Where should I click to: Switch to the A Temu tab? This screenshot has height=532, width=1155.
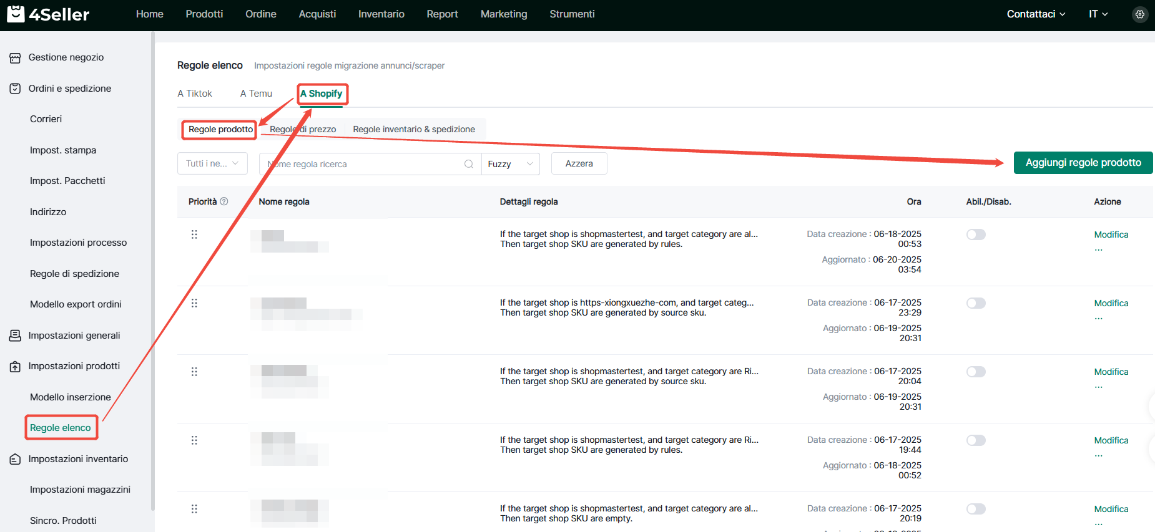256,94
